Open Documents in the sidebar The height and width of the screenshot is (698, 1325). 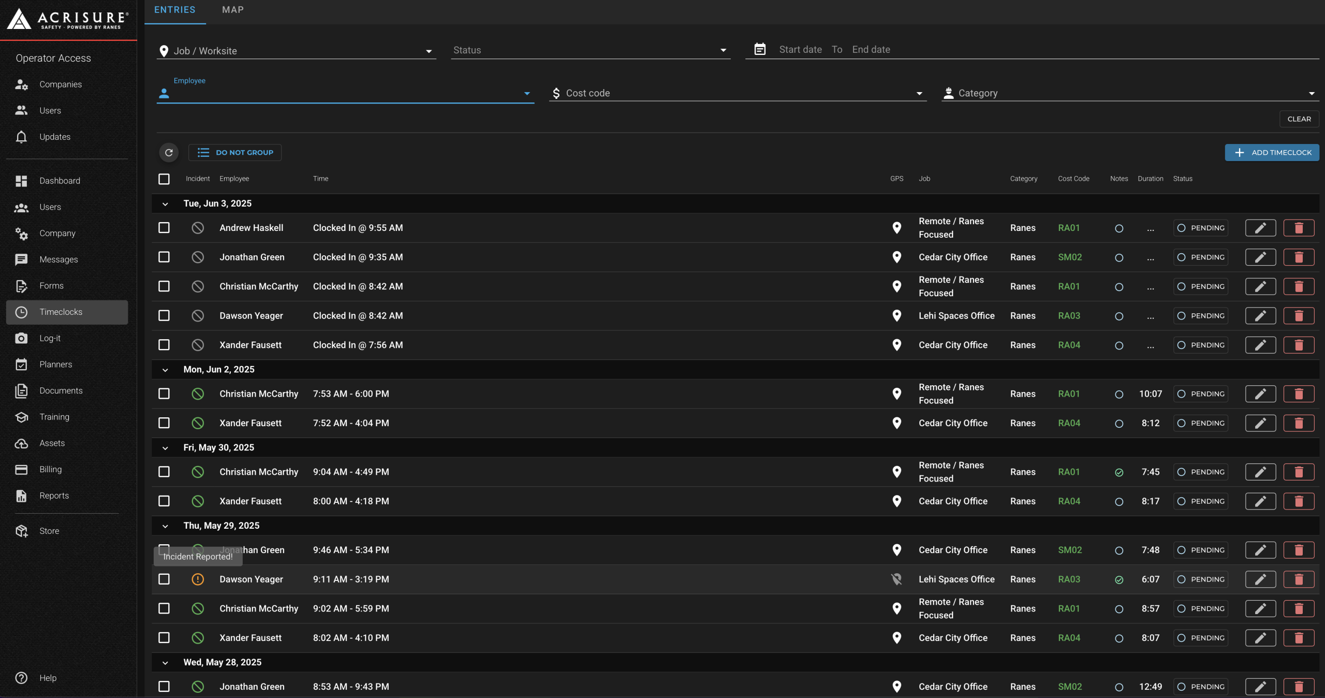[x=67, y=391]
